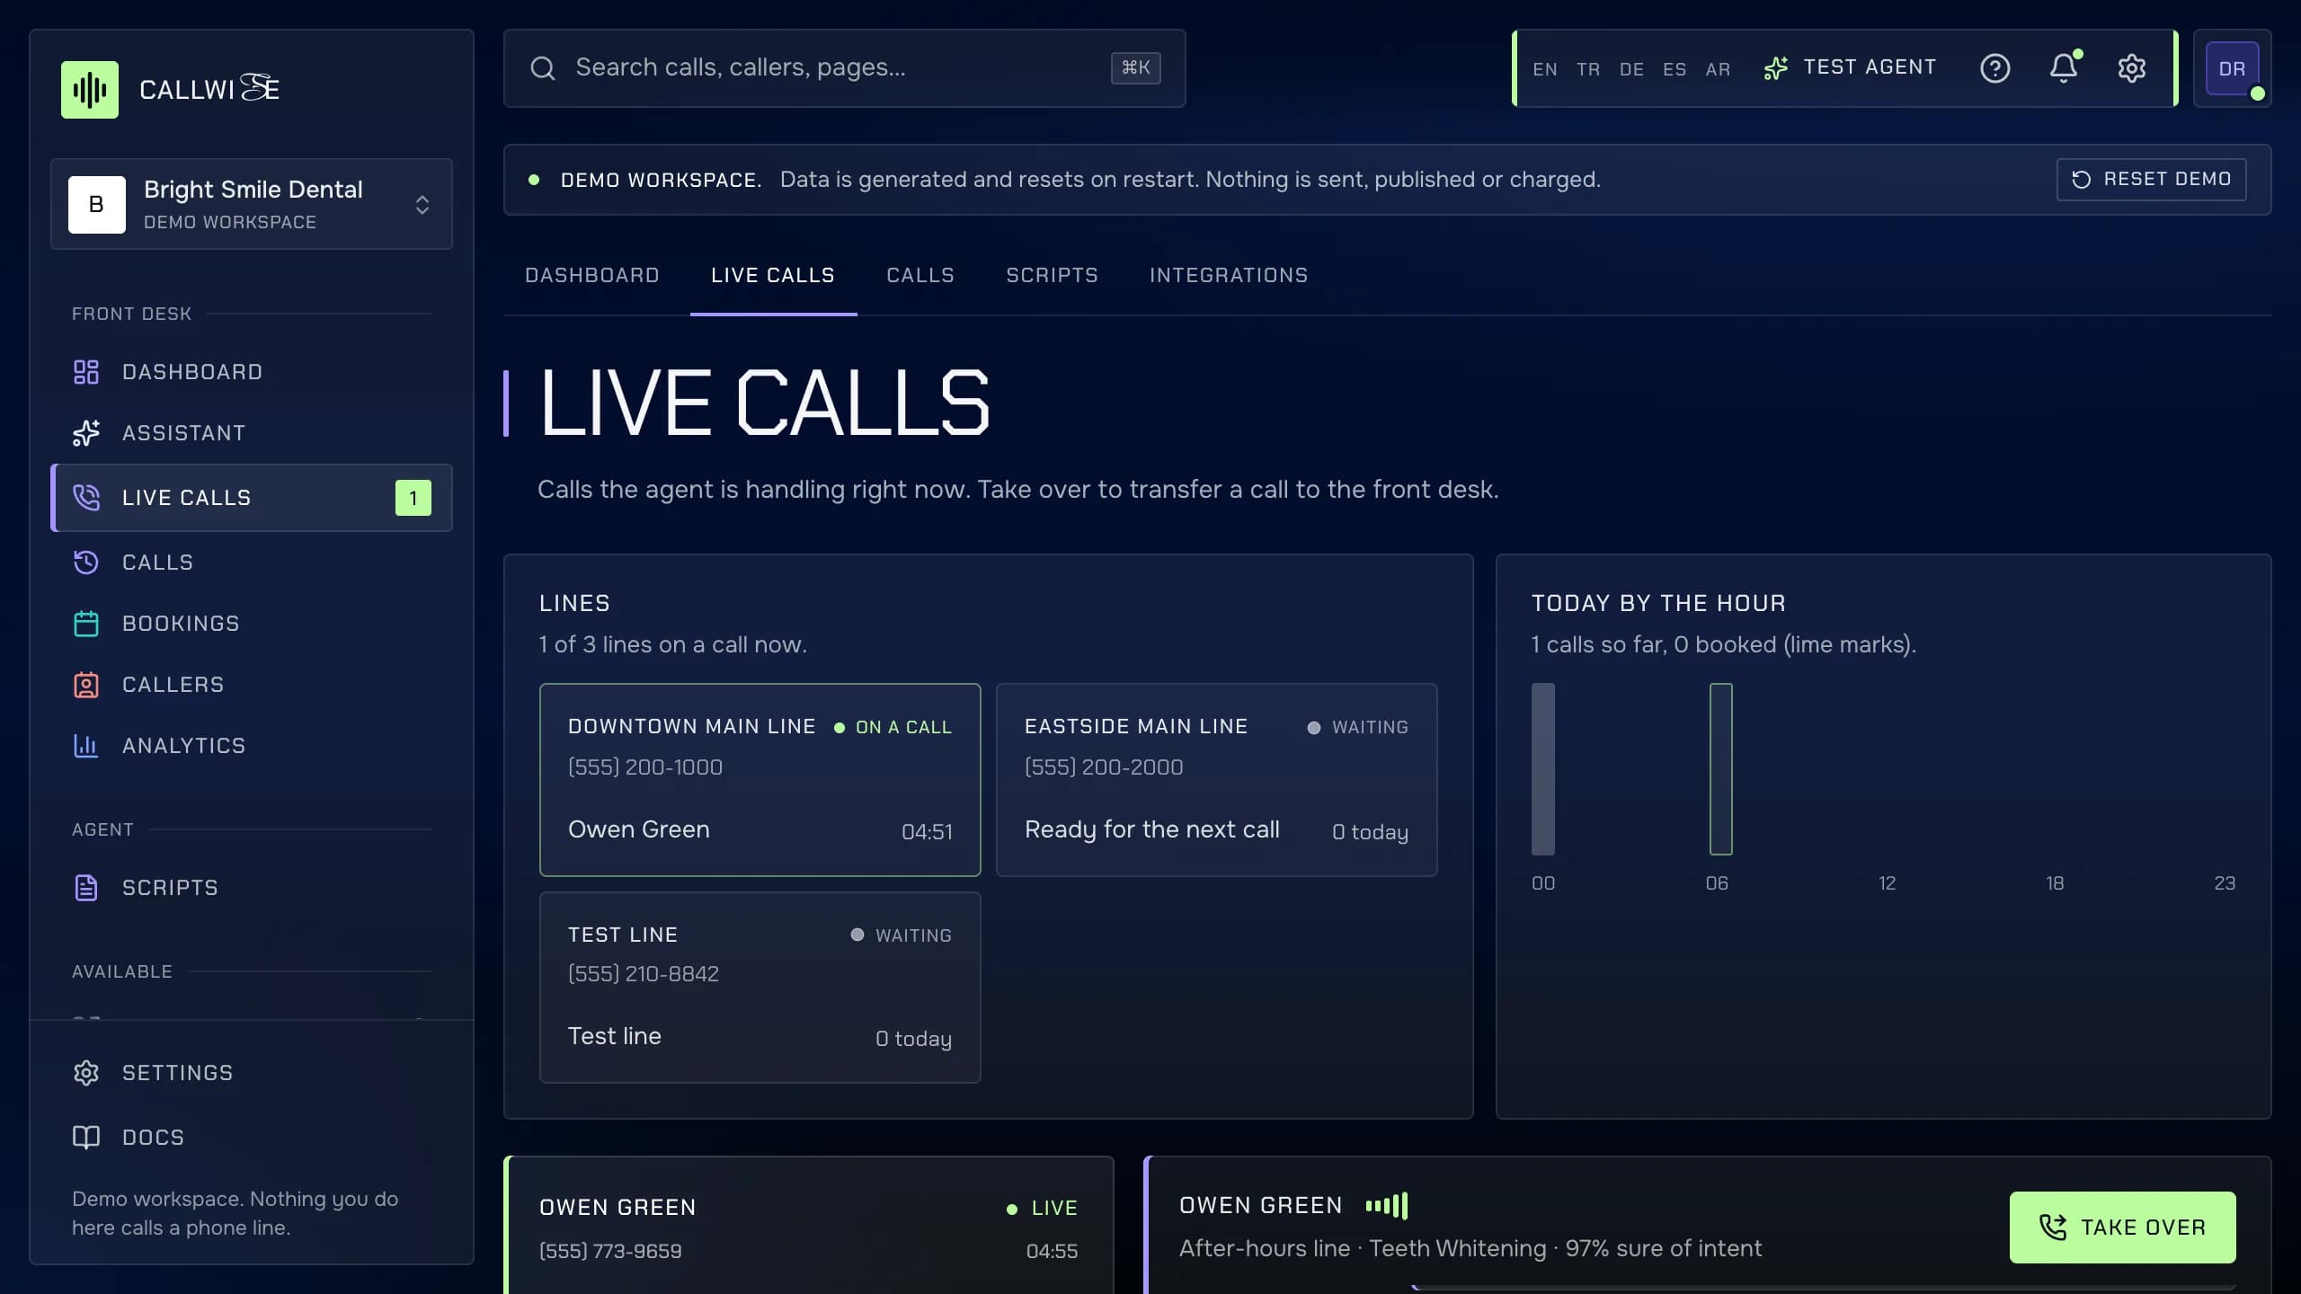Open Dashboard in the sidebar
The width and height of the screenshot is (2301, 1294).
252,372
